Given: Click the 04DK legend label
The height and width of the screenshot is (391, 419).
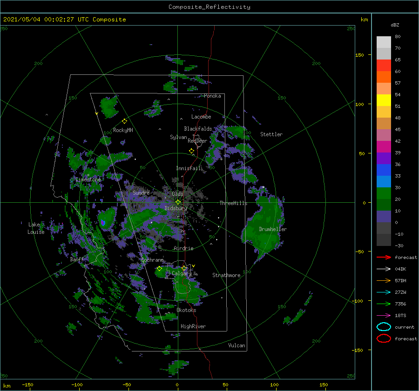Looking at the screenshot, I should [x=400, y=269].
